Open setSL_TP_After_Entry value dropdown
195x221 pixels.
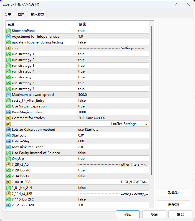[x=113, y=101]
